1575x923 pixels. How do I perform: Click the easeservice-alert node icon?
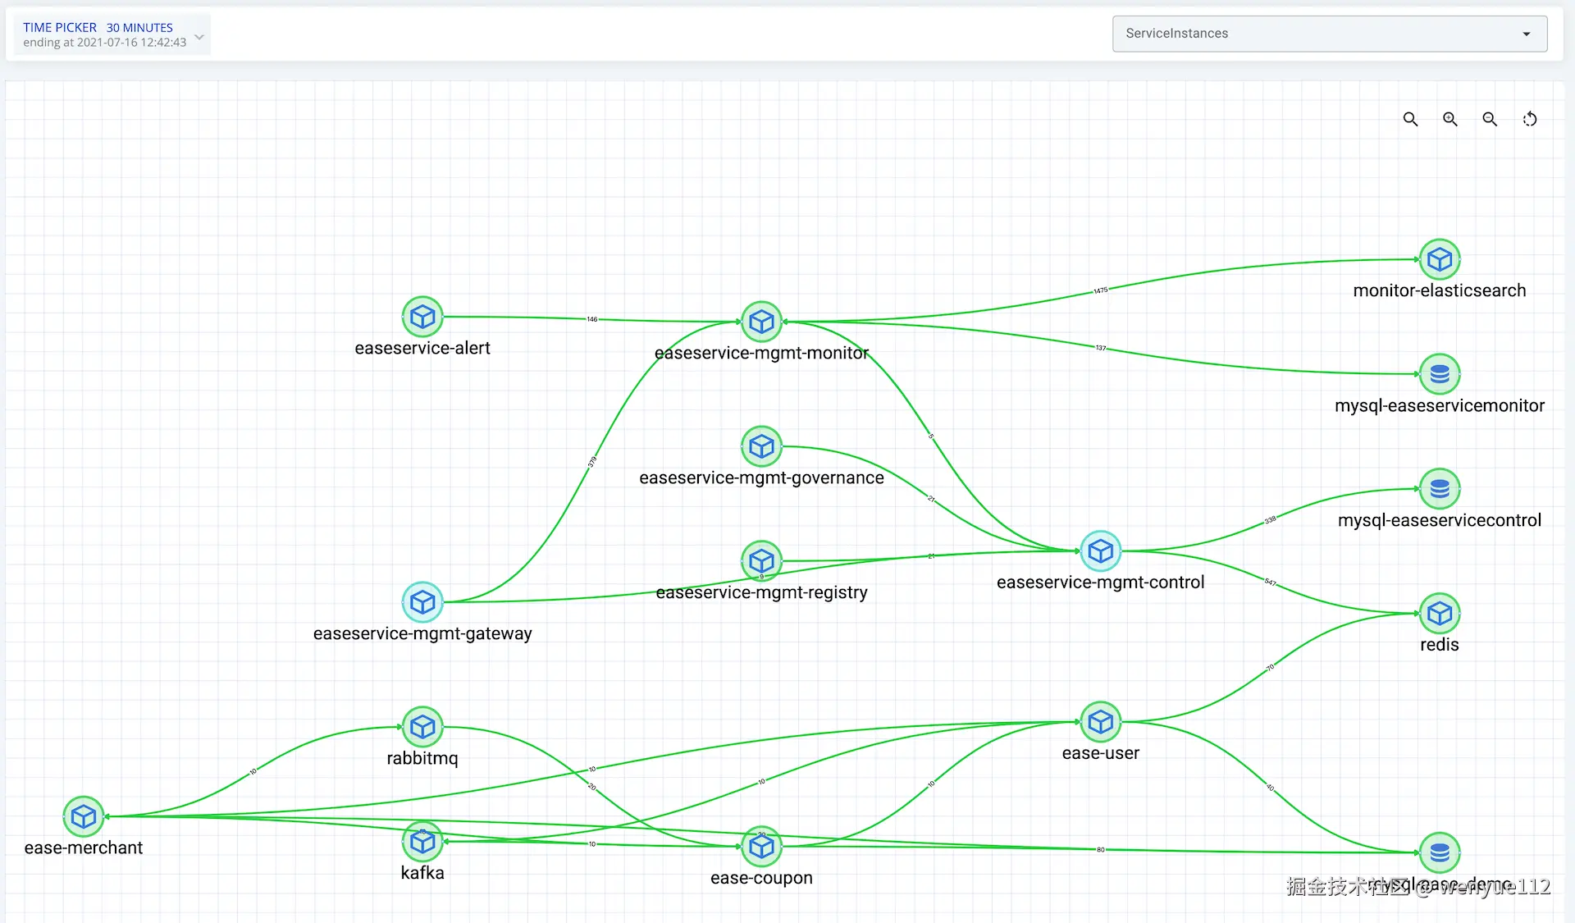point(422,317)
